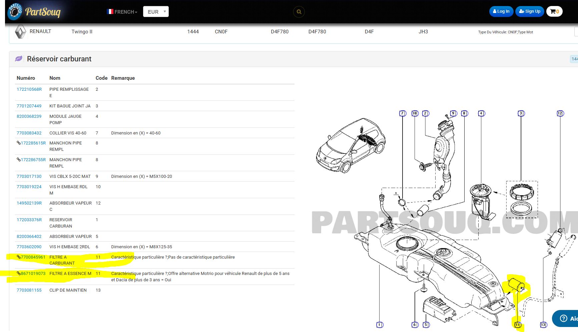Click the link icon beside 8671019073
The image size is (578, 332).
pos(19,273)
